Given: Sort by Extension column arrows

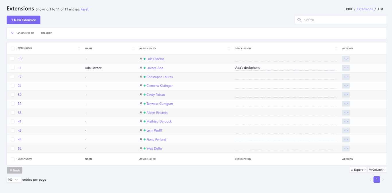Looking at the screenshot, I should click(x=79, y=48).
